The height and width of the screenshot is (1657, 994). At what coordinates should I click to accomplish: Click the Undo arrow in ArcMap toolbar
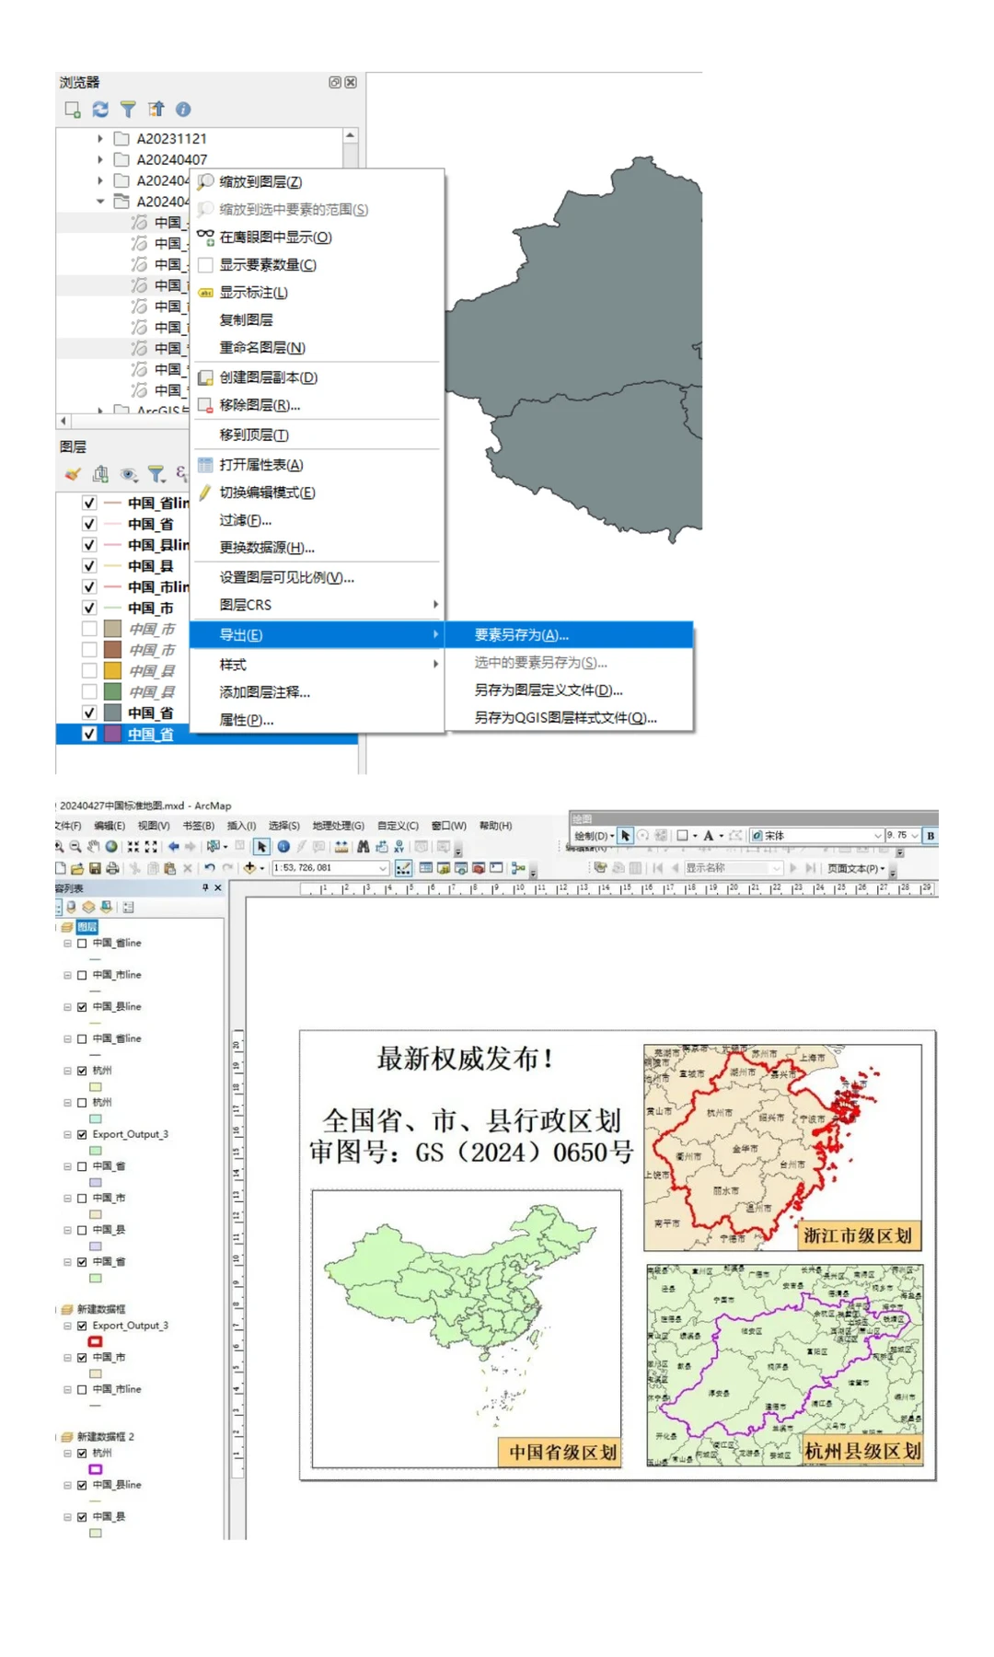tap(210, 868)
